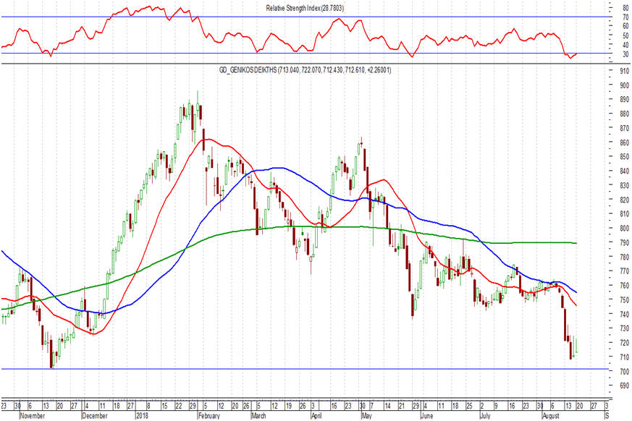Select the RSI scale value 60
This screenshot has width=632, height=421.
625,26
